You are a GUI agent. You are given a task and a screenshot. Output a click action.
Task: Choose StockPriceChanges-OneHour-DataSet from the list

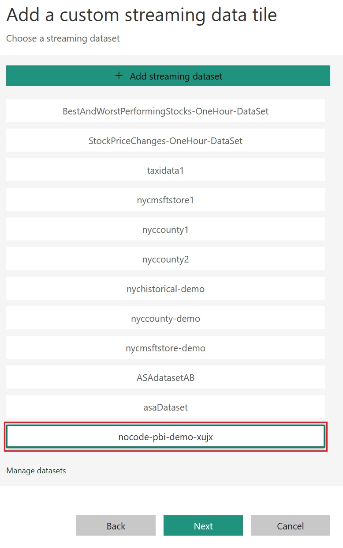tap(165, 140)
